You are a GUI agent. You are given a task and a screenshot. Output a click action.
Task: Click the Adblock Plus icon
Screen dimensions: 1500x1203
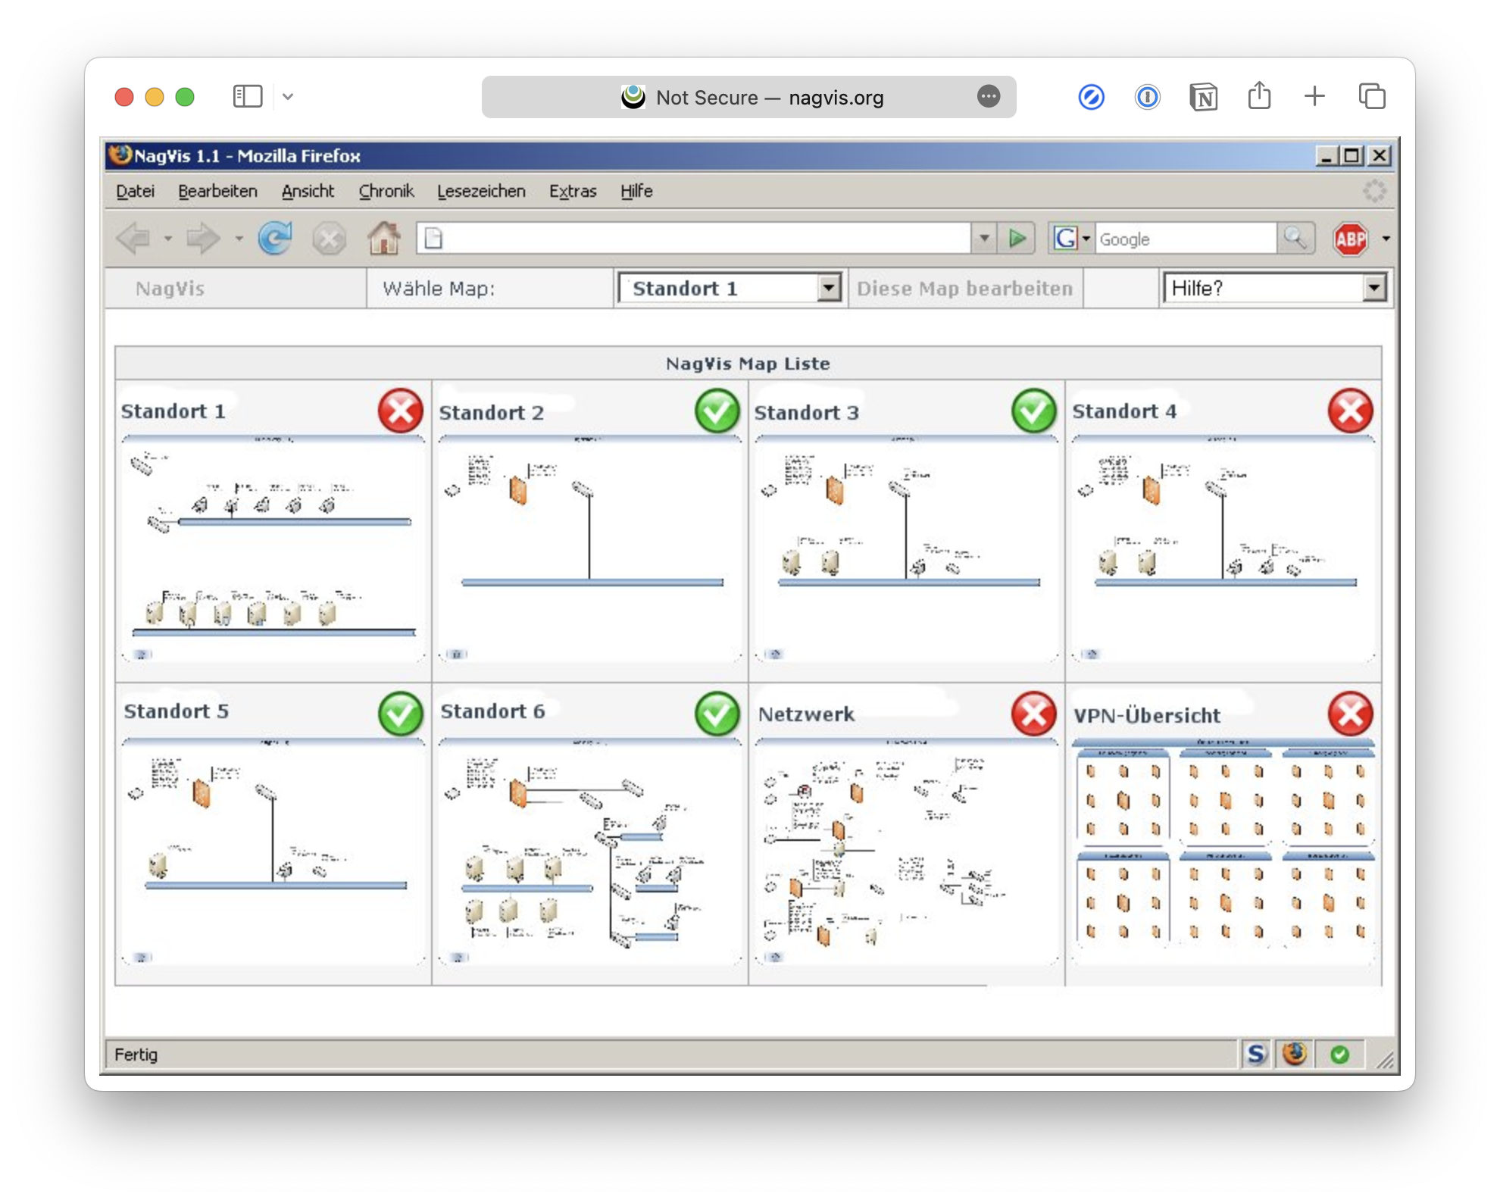click(1352, 238)
